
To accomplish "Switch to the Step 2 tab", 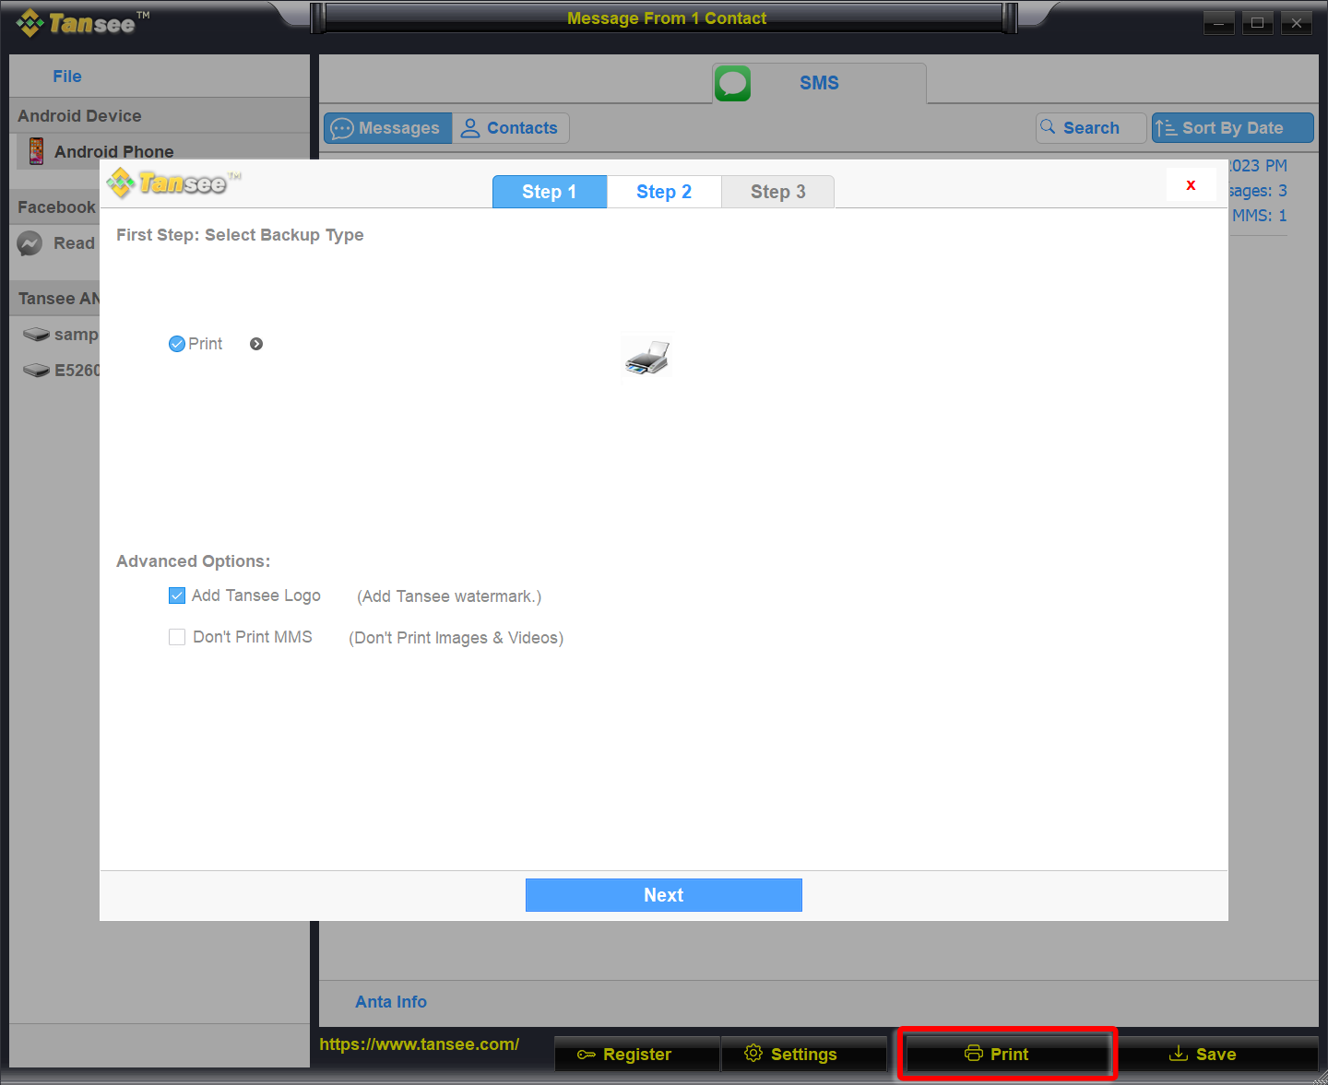I will coord(664,192).
